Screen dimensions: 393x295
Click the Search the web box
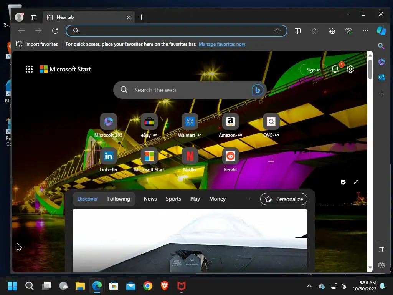click(190, 90)
